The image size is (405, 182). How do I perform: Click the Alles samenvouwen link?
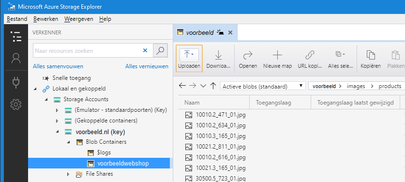58,66
